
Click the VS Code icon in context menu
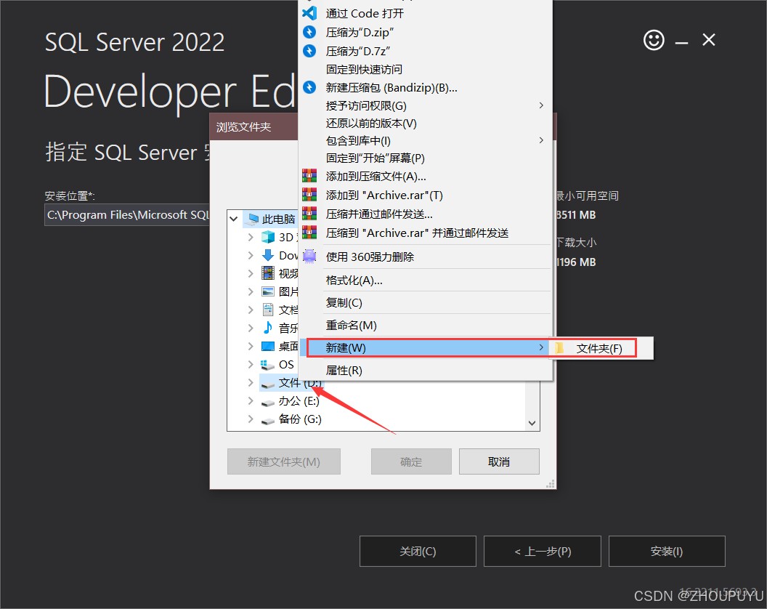pos(309,13)
